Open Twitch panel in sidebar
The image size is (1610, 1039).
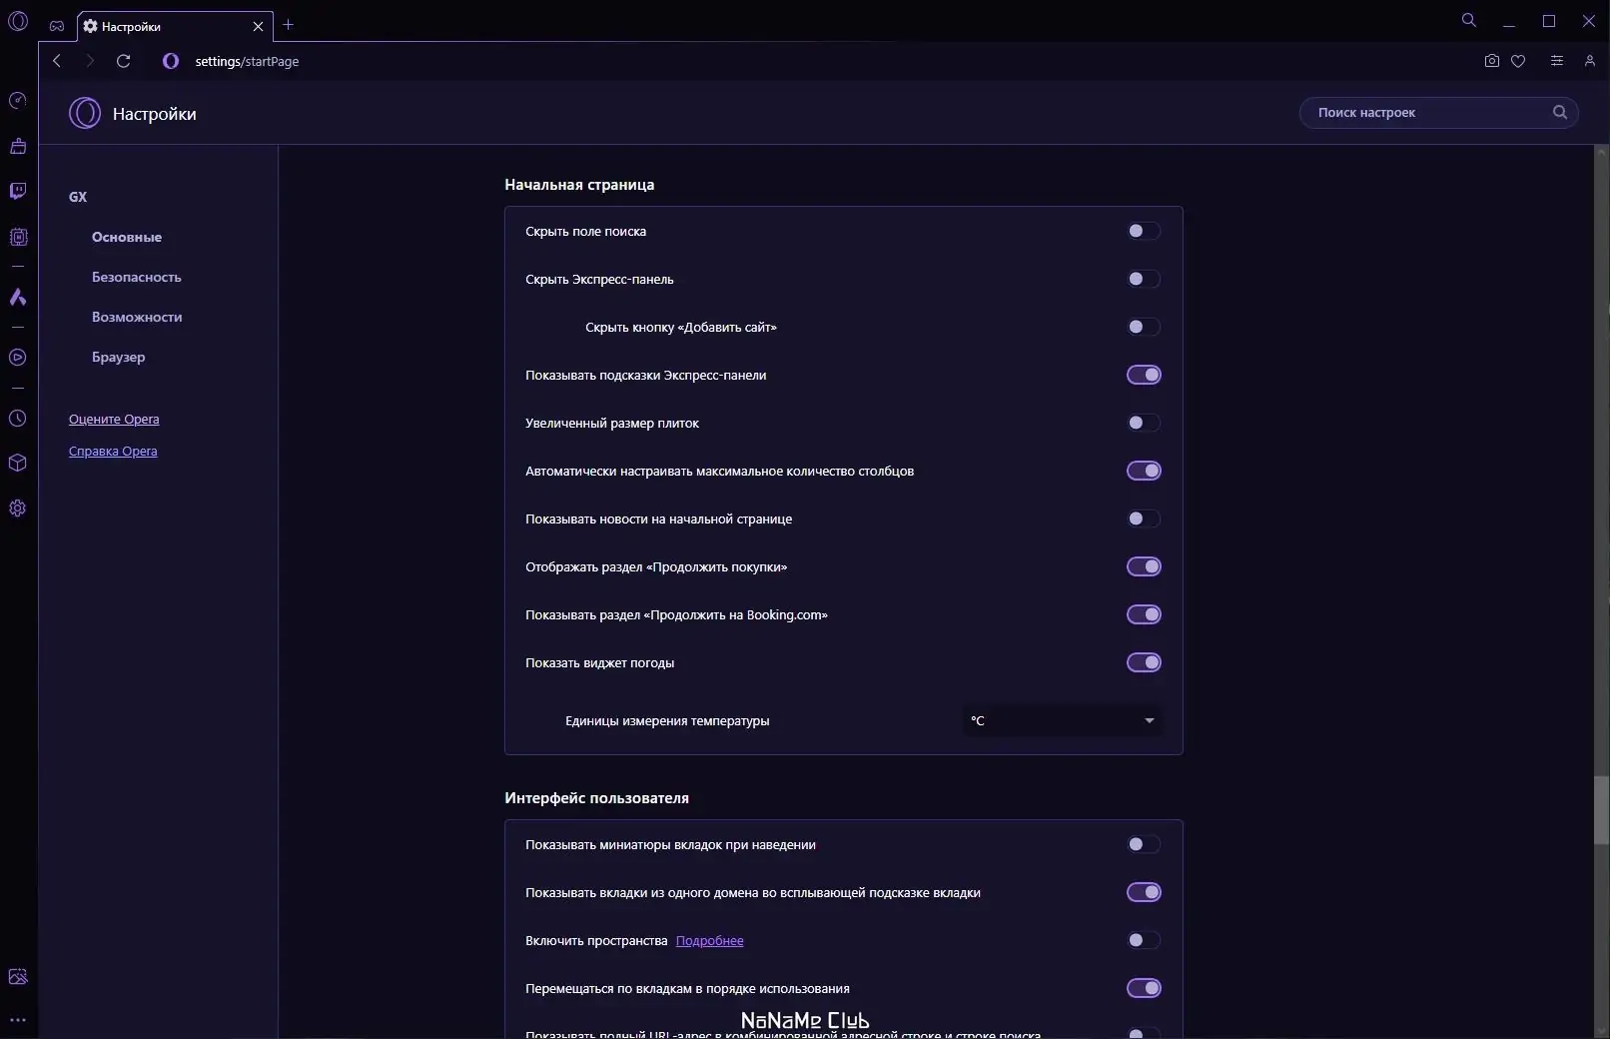coord(18,191)
